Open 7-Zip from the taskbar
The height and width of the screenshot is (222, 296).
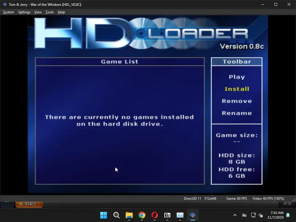click(167, 215)
